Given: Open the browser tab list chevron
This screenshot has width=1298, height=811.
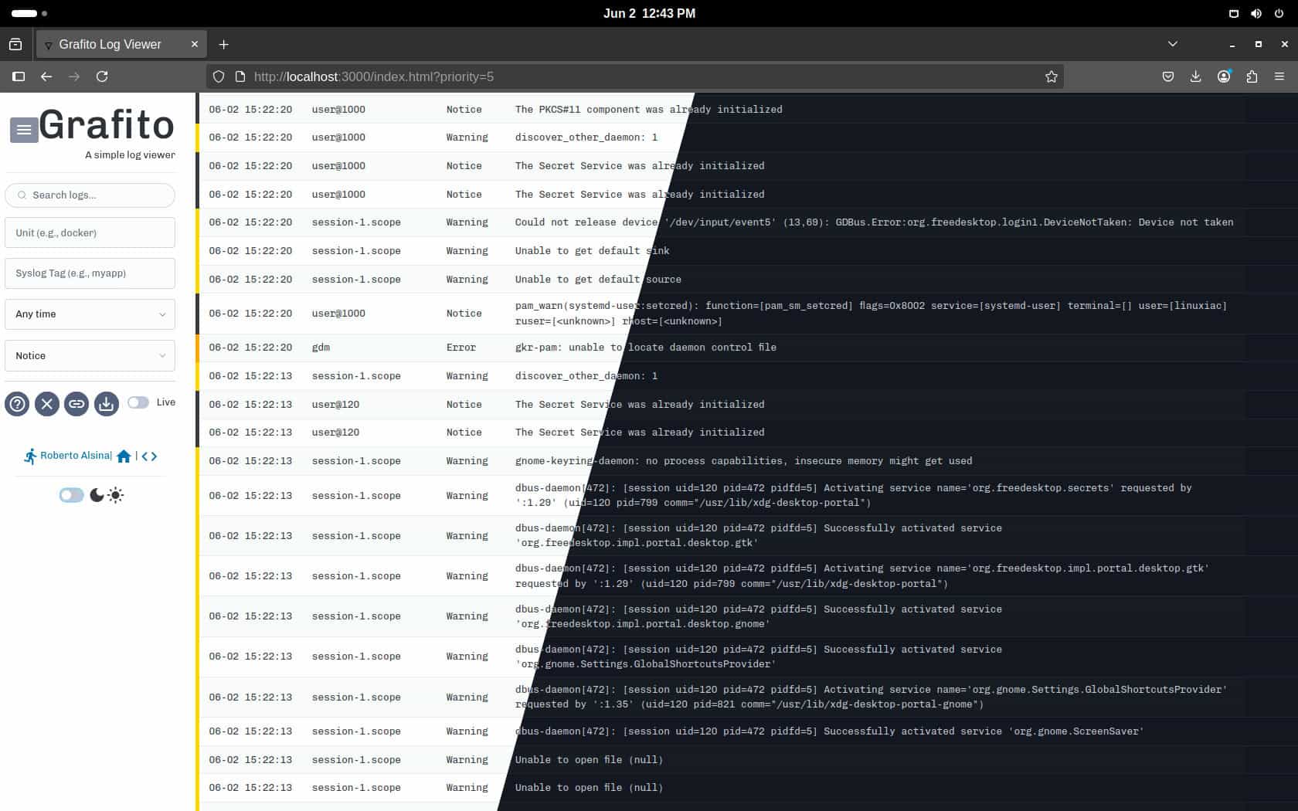Looking at the screenshot, I should (x=1173, y=44).
